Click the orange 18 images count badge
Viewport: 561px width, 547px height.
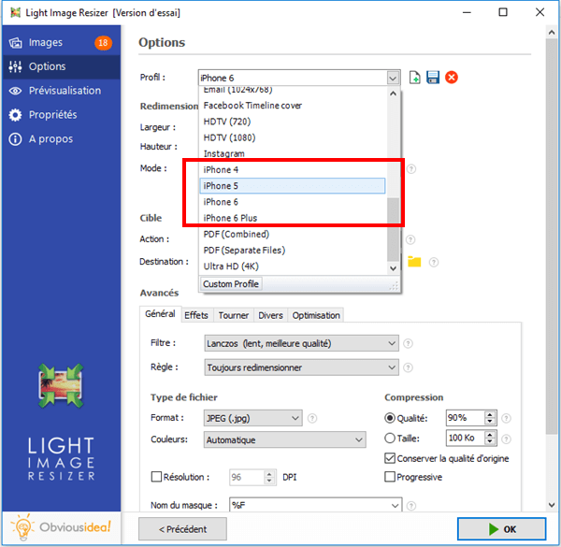coord(103,43)
